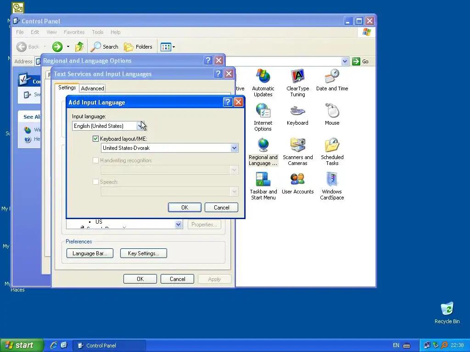Open the Edit menu
The height and width of the screenshot is (352, 470).
35,32
